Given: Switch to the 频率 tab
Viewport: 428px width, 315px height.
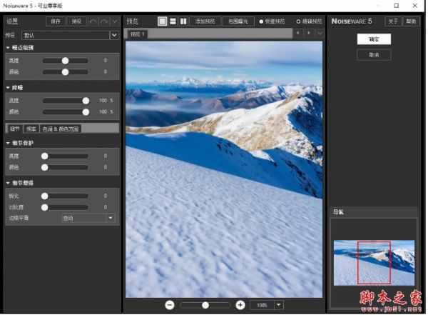Looking at the screenshot, I should [x=31, y=129].
